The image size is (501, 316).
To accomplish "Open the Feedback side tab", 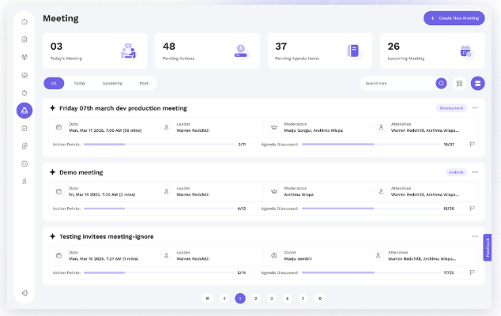I will click(488, 247).
